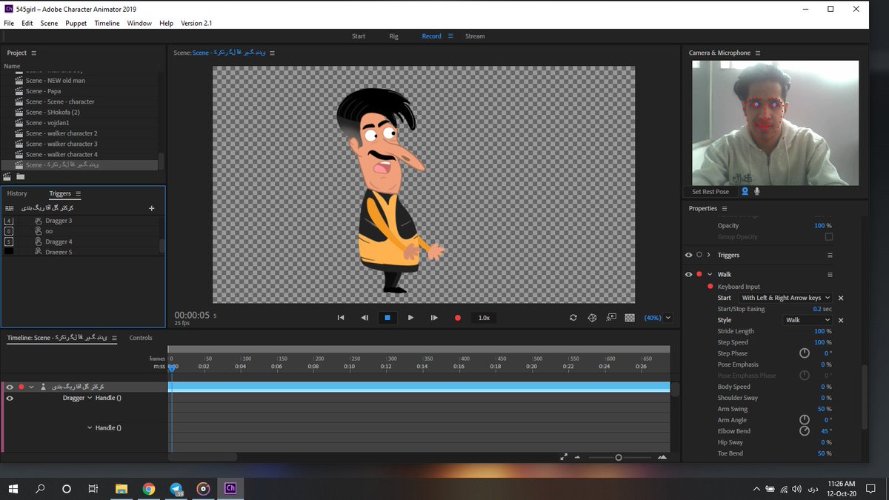Expand the Triggers section in Properties
The width and height of the screenshot is (889, 500).
pyautogui.click(x=709, y=255)
